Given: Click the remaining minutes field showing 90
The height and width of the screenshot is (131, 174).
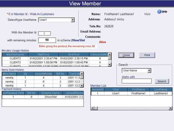Looking at the screenshot, I should [x=47, y=40].
